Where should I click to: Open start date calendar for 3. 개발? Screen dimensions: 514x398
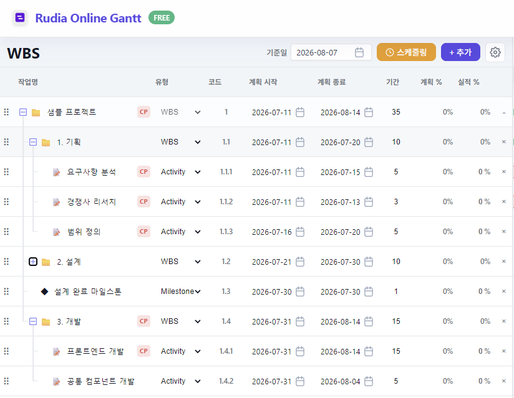coord(300,321)
